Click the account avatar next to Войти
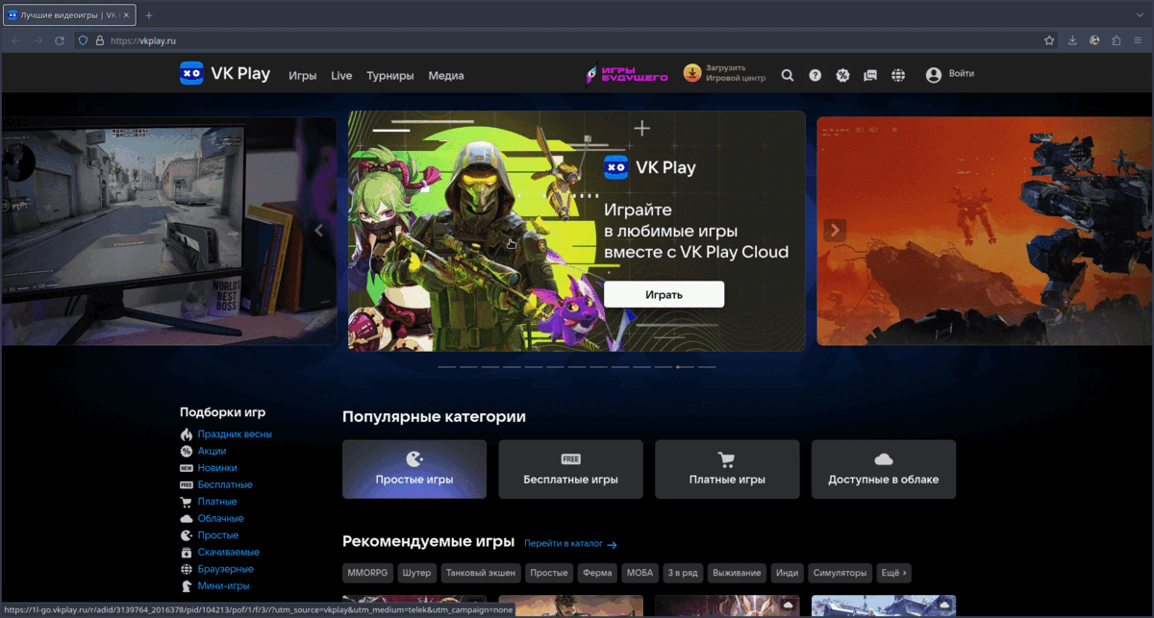 932,74
